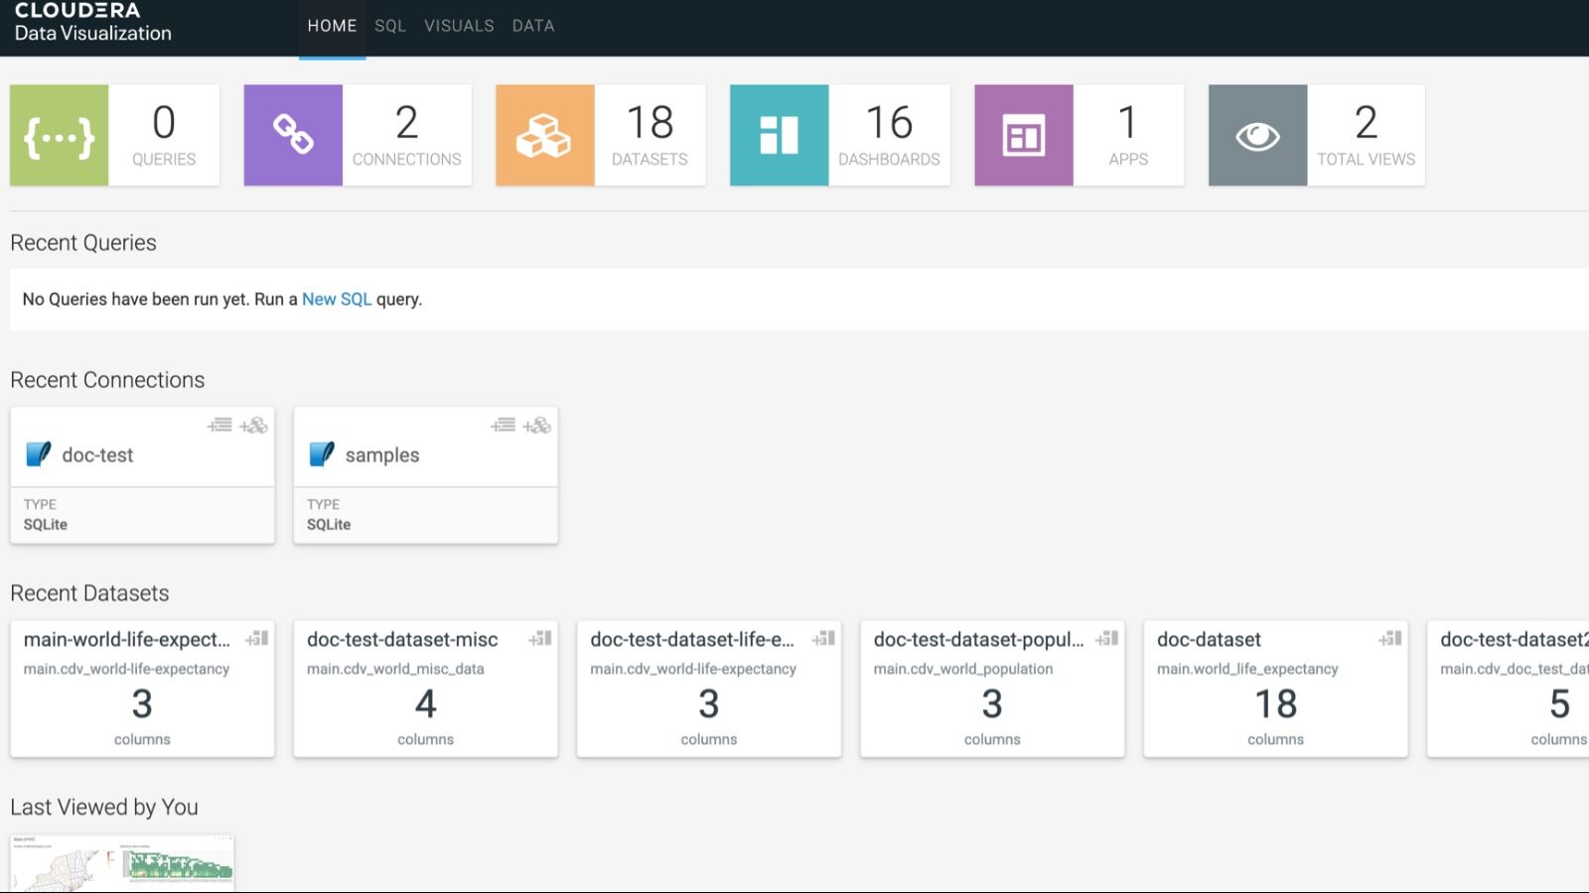Open the 2 Total Views count
Screen dimensions: 1589x893
point(1366,135)
